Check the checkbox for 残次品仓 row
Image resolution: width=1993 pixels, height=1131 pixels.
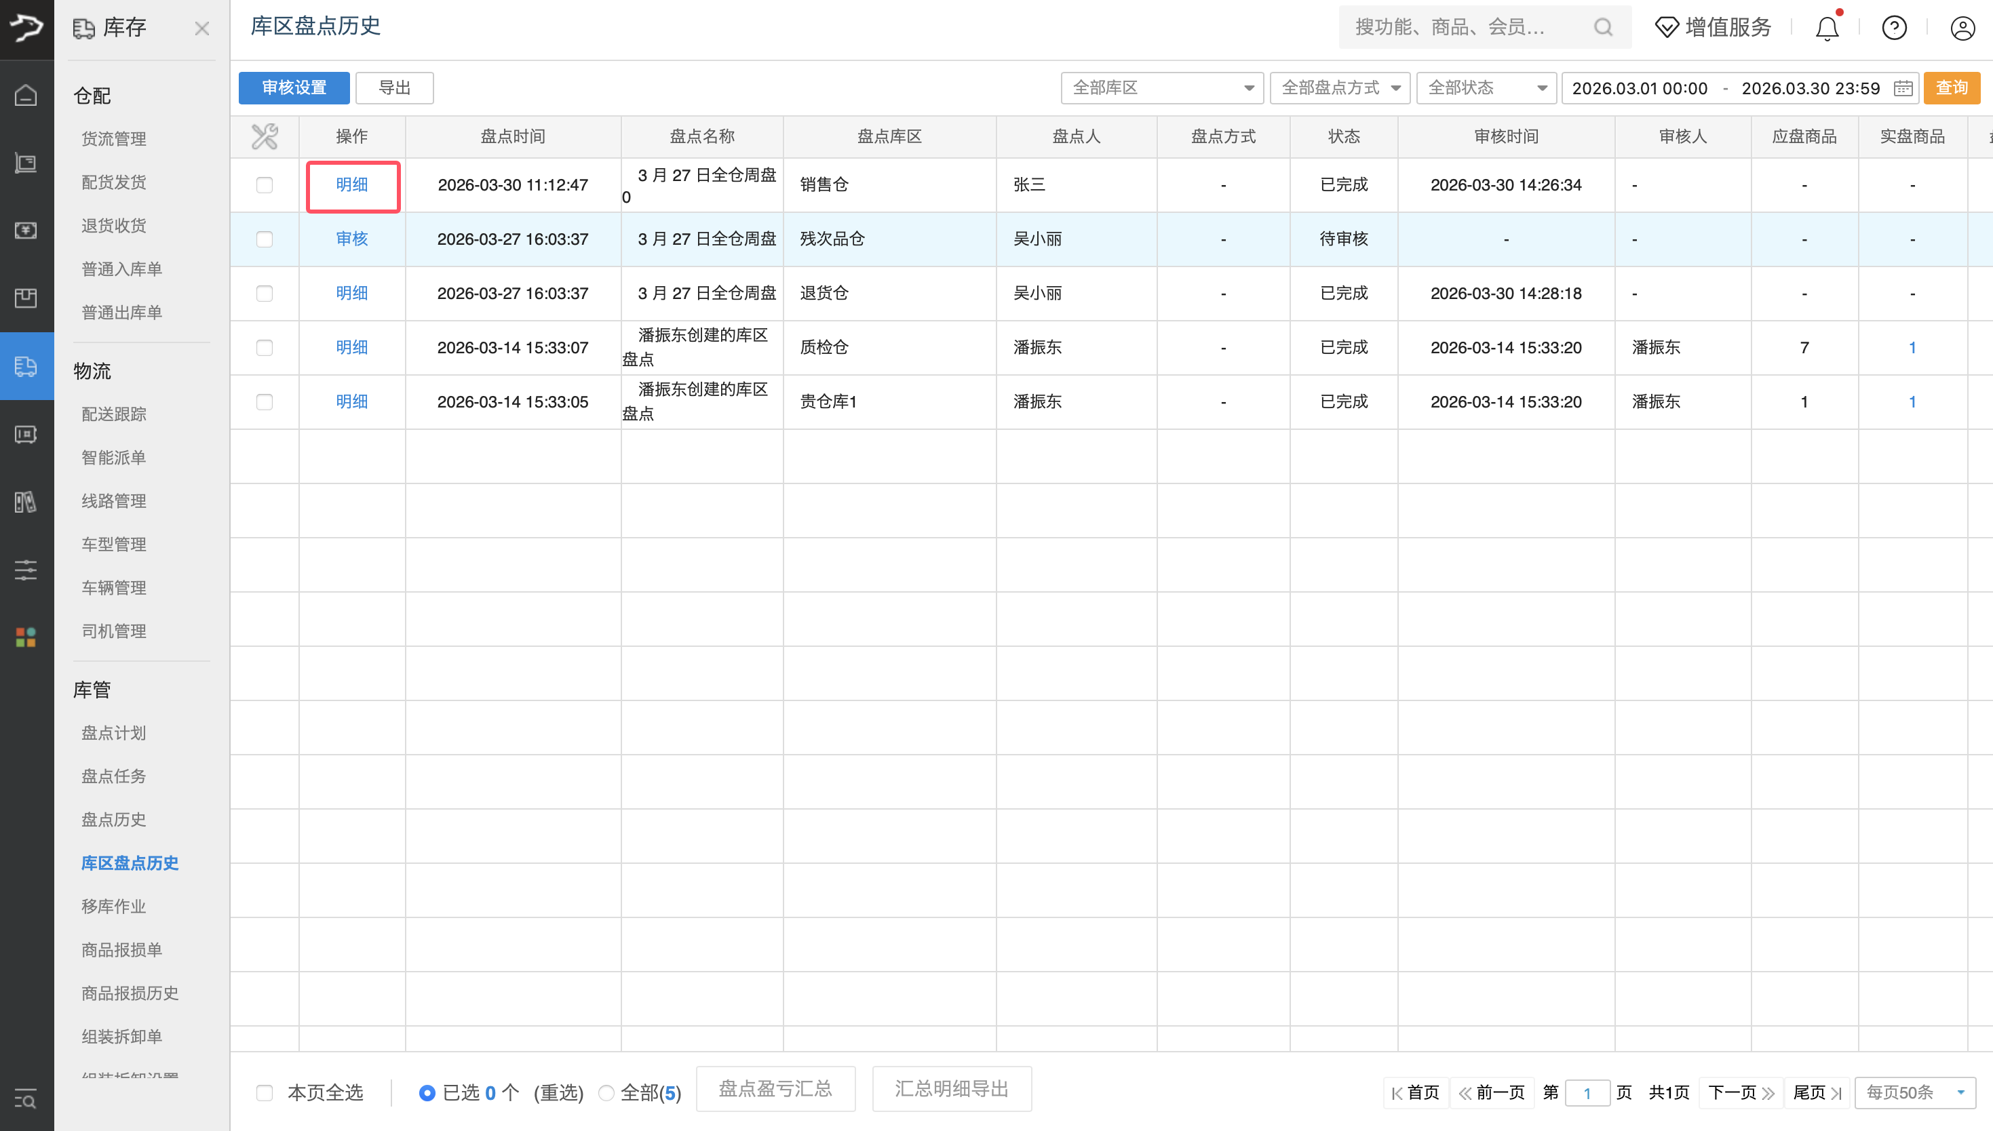(264, 239)
